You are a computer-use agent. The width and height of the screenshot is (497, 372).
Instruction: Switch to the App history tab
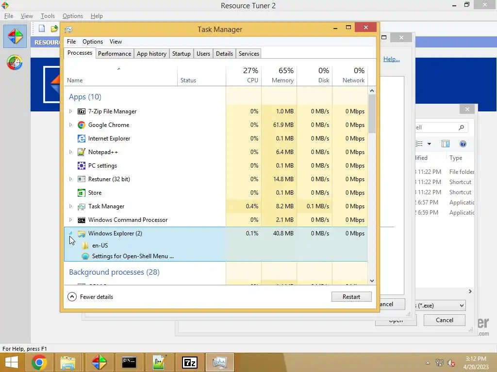(151, 54)
